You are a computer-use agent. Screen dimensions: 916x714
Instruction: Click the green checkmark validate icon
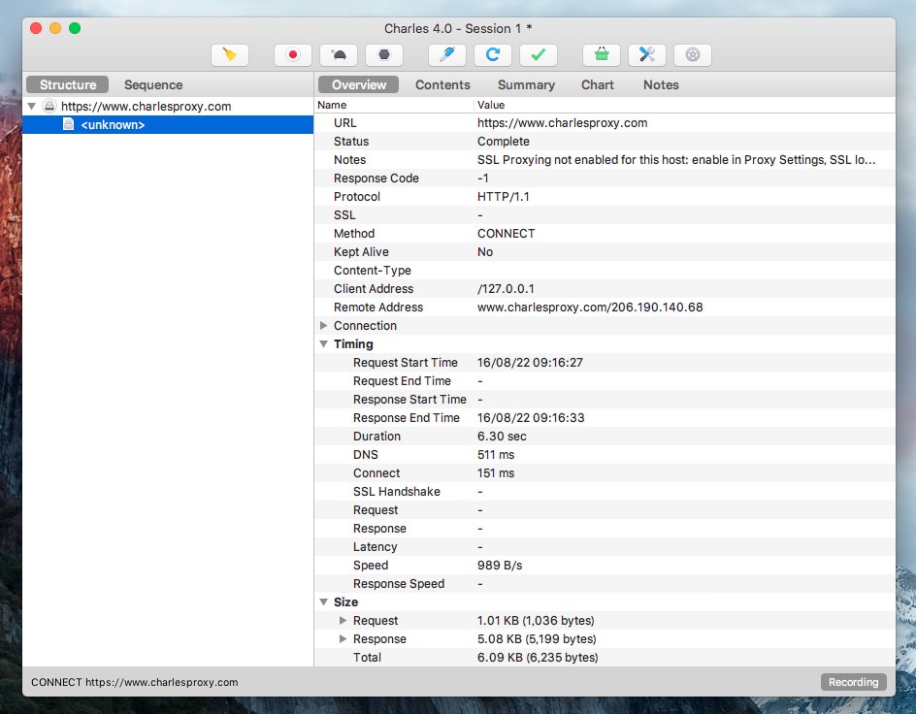pyautogui.click(x=539, y=55)
